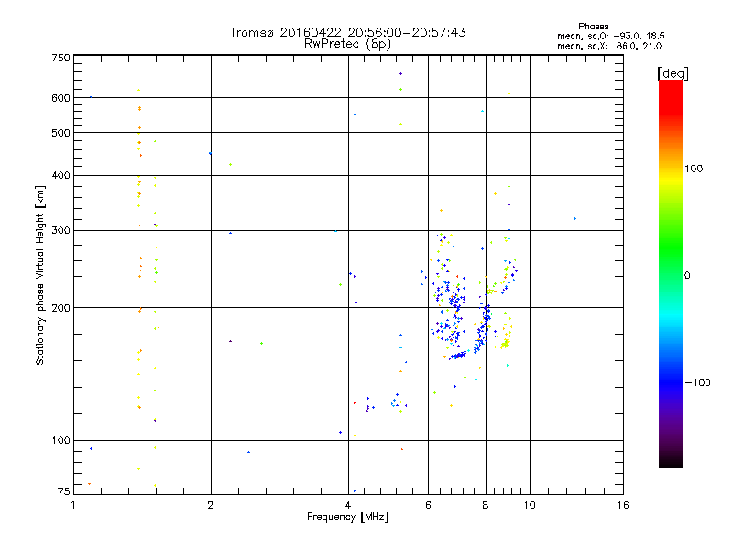Click the y-axis tick label '200'
This screenshot has width=733, height=550.
coord(60,308)
